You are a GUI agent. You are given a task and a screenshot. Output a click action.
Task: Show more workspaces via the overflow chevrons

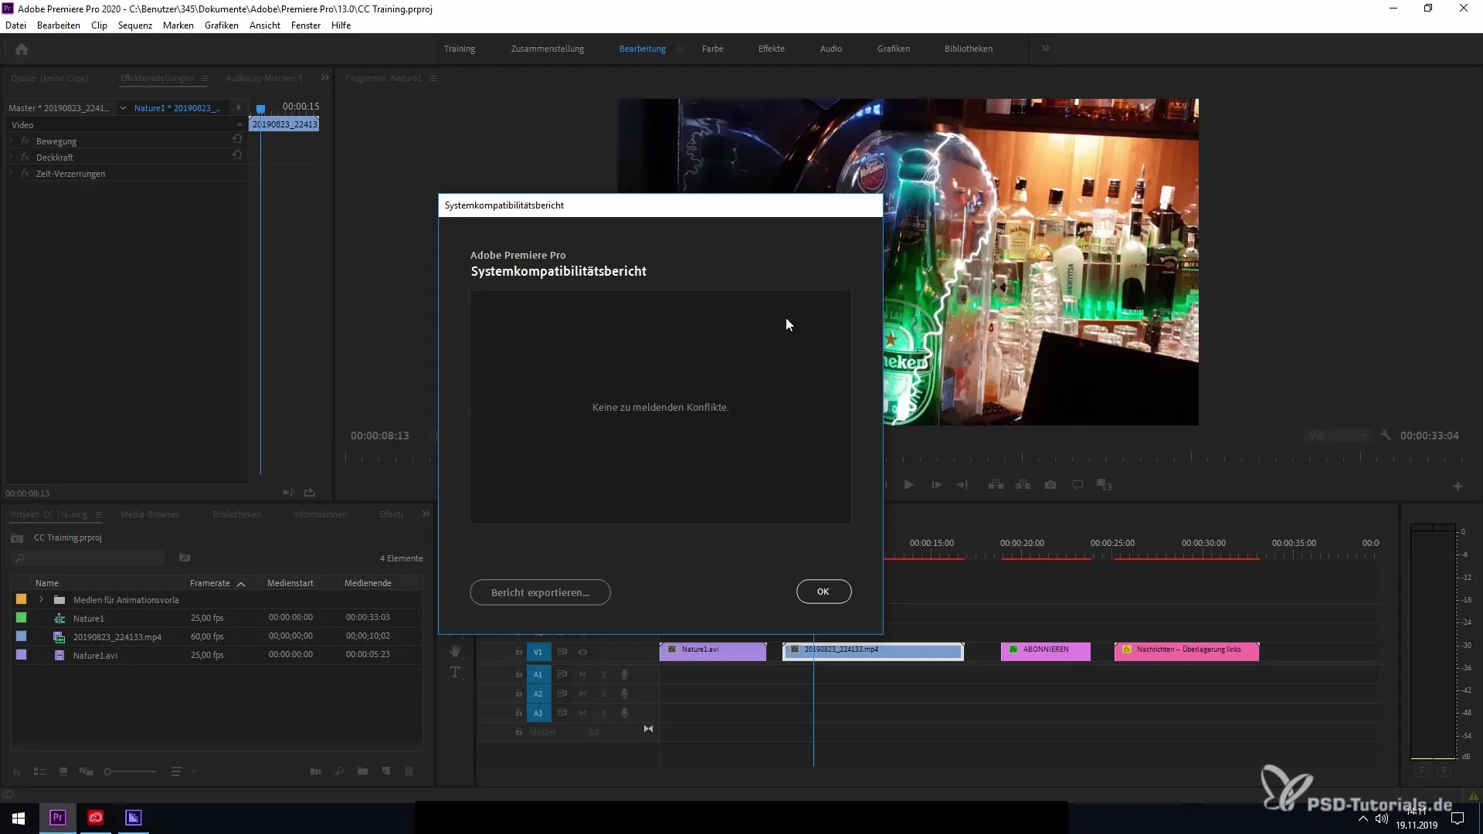[x=1045, y=48]
